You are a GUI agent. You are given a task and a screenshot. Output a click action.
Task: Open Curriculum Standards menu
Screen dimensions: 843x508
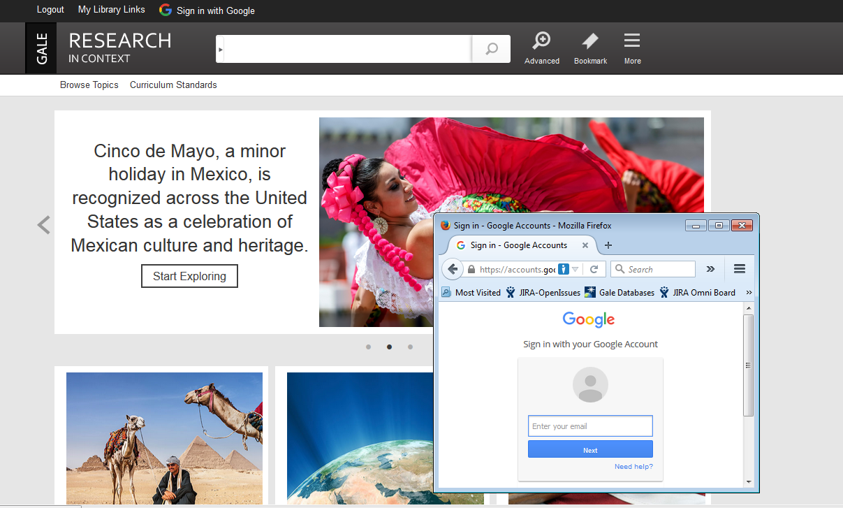point(173,85)
